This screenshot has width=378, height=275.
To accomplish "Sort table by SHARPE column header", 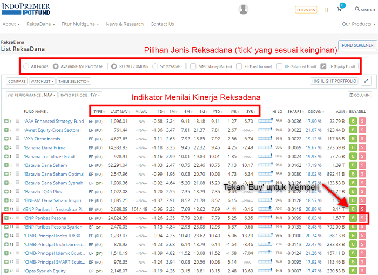I will [295, 112].
